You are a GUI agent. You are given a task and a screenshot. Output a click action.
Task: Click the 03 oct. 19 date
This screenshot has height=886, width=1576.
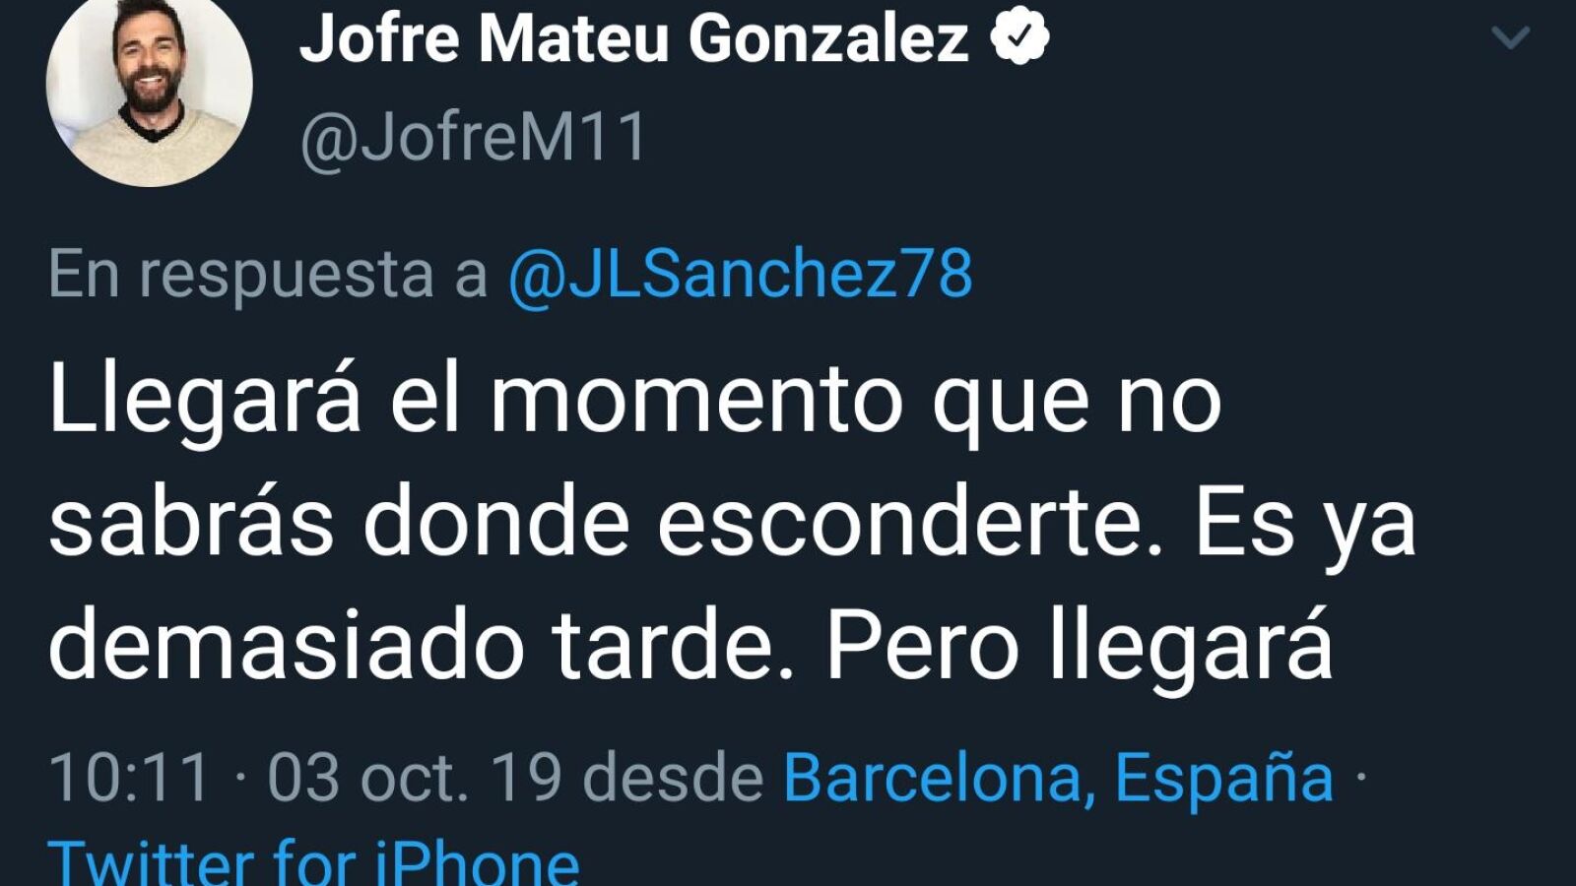415,778
